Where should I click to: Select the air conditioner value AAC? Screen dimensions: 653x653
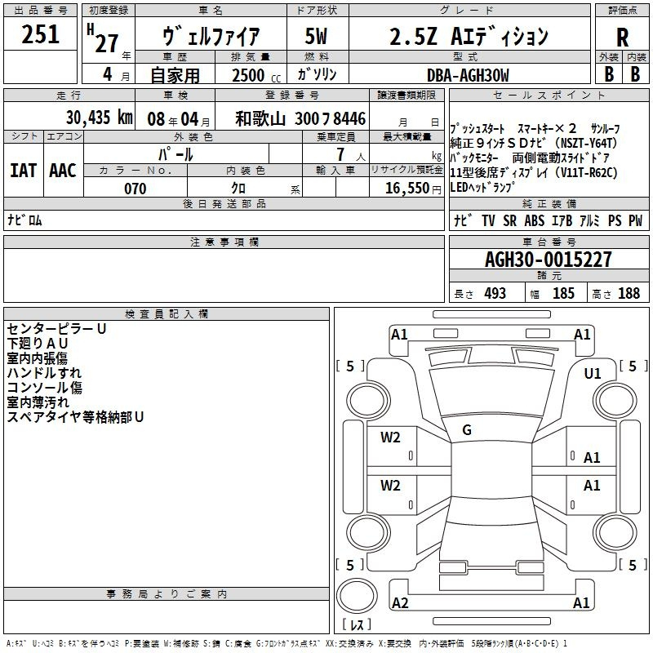click(63, 171)
